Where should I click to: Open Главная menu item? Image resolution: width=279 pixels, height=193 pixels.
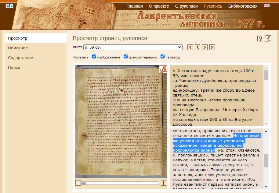(x=135, y=6)
